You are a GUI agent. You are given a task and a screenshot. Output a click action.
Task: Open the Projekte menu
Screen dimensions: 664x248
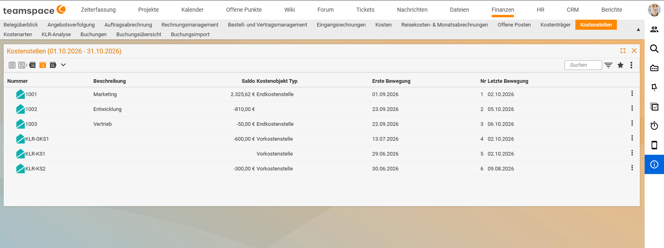click(x=148, y=10)
